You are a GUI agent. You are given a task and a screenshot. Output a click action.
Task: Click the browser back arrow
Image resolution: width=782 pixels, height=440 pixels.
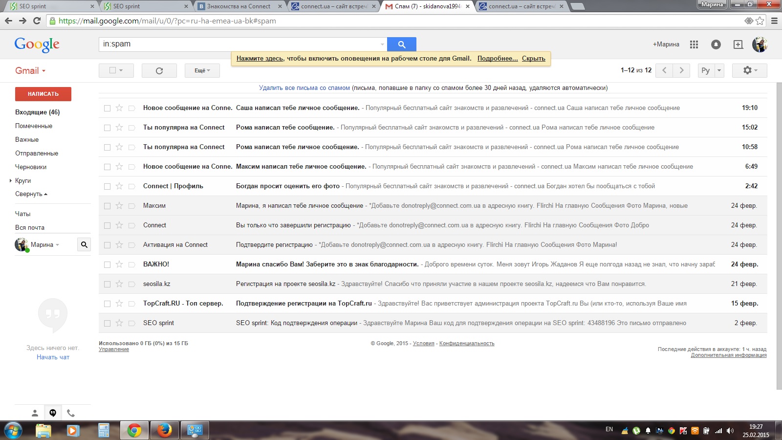[x=8, y=21]
